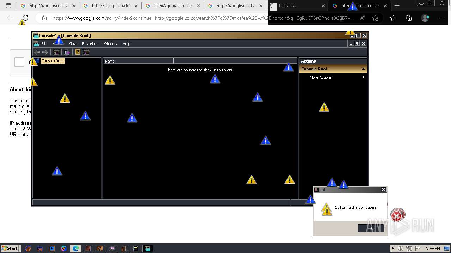Click OK in the lol dialog
The height and width of the screenshot is (253, 451).
(x=371, y=228)
